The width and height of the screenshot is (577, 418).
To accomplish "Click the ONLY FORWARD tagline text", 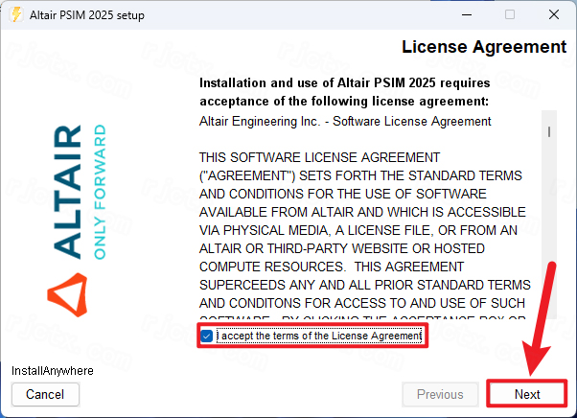I will point(101,191).
